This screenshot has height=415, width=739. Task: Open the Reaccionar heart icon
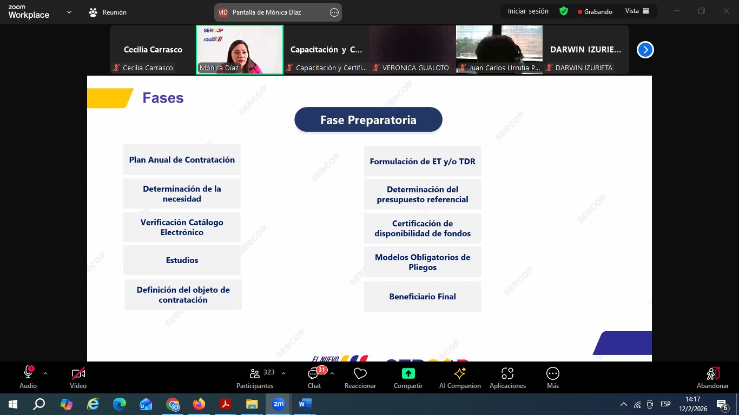click(x=360, y=374)
